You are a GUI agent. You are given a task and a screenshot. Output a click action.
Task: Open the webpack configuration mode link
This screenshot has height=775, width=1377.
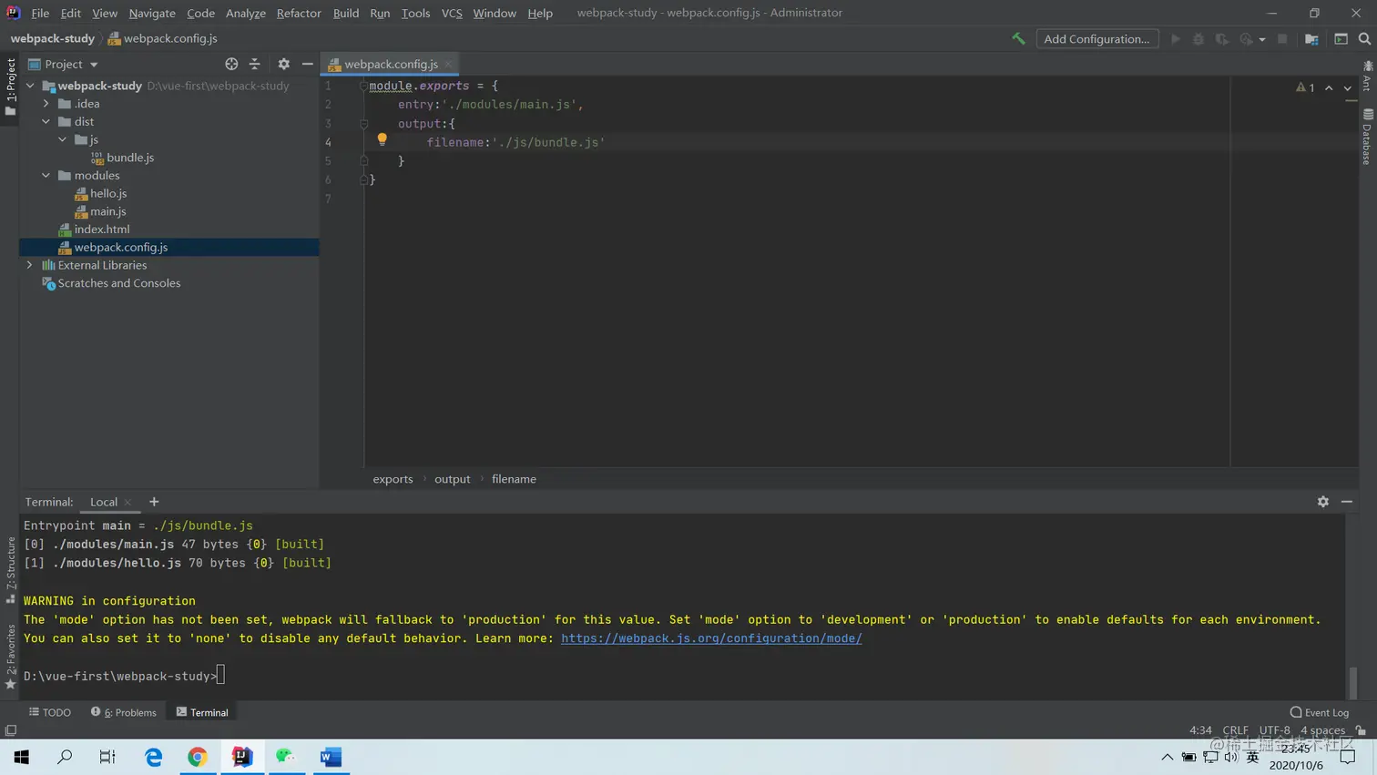tap(710, 638)
